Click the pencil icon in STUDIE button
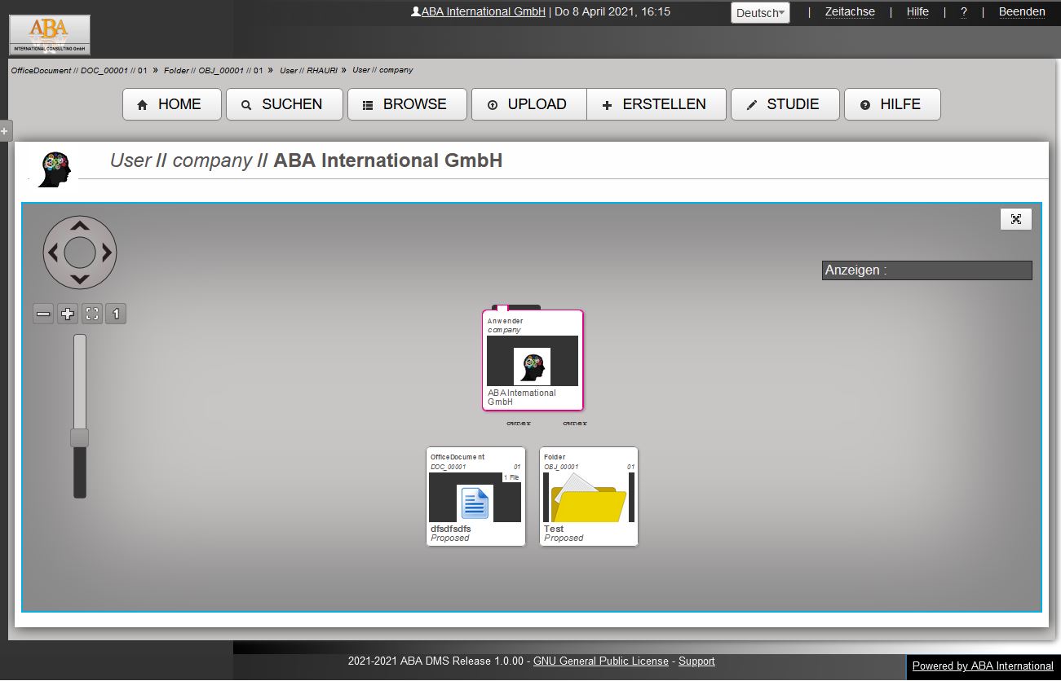 (x=751, y=105)
